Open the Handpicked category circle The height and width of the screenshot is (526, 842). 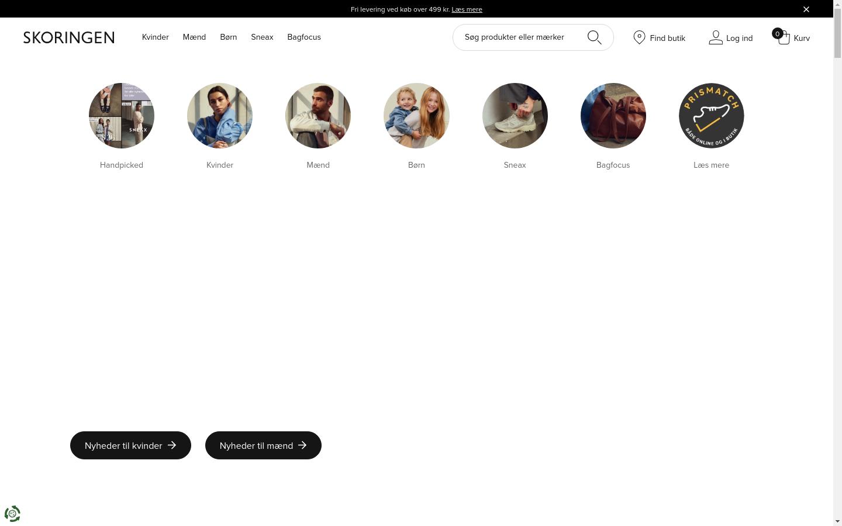pos(121,115)
